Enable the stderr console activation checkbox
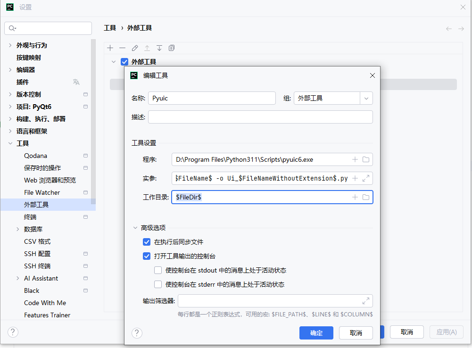This screenshot has height=348, width=472. click(x=159, y=284)
